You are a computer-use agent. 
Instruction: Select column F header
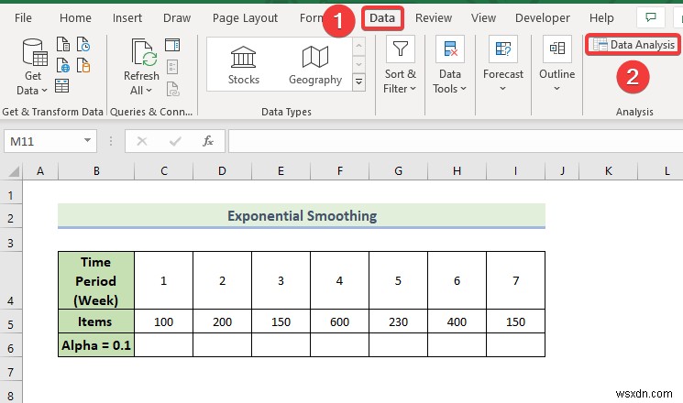pyautogui.click(x=340, y=171)
